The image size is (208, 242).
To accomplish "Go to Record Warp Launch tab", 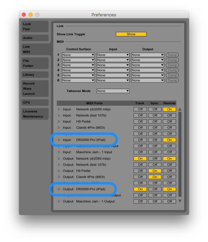I will coord(35,88).
